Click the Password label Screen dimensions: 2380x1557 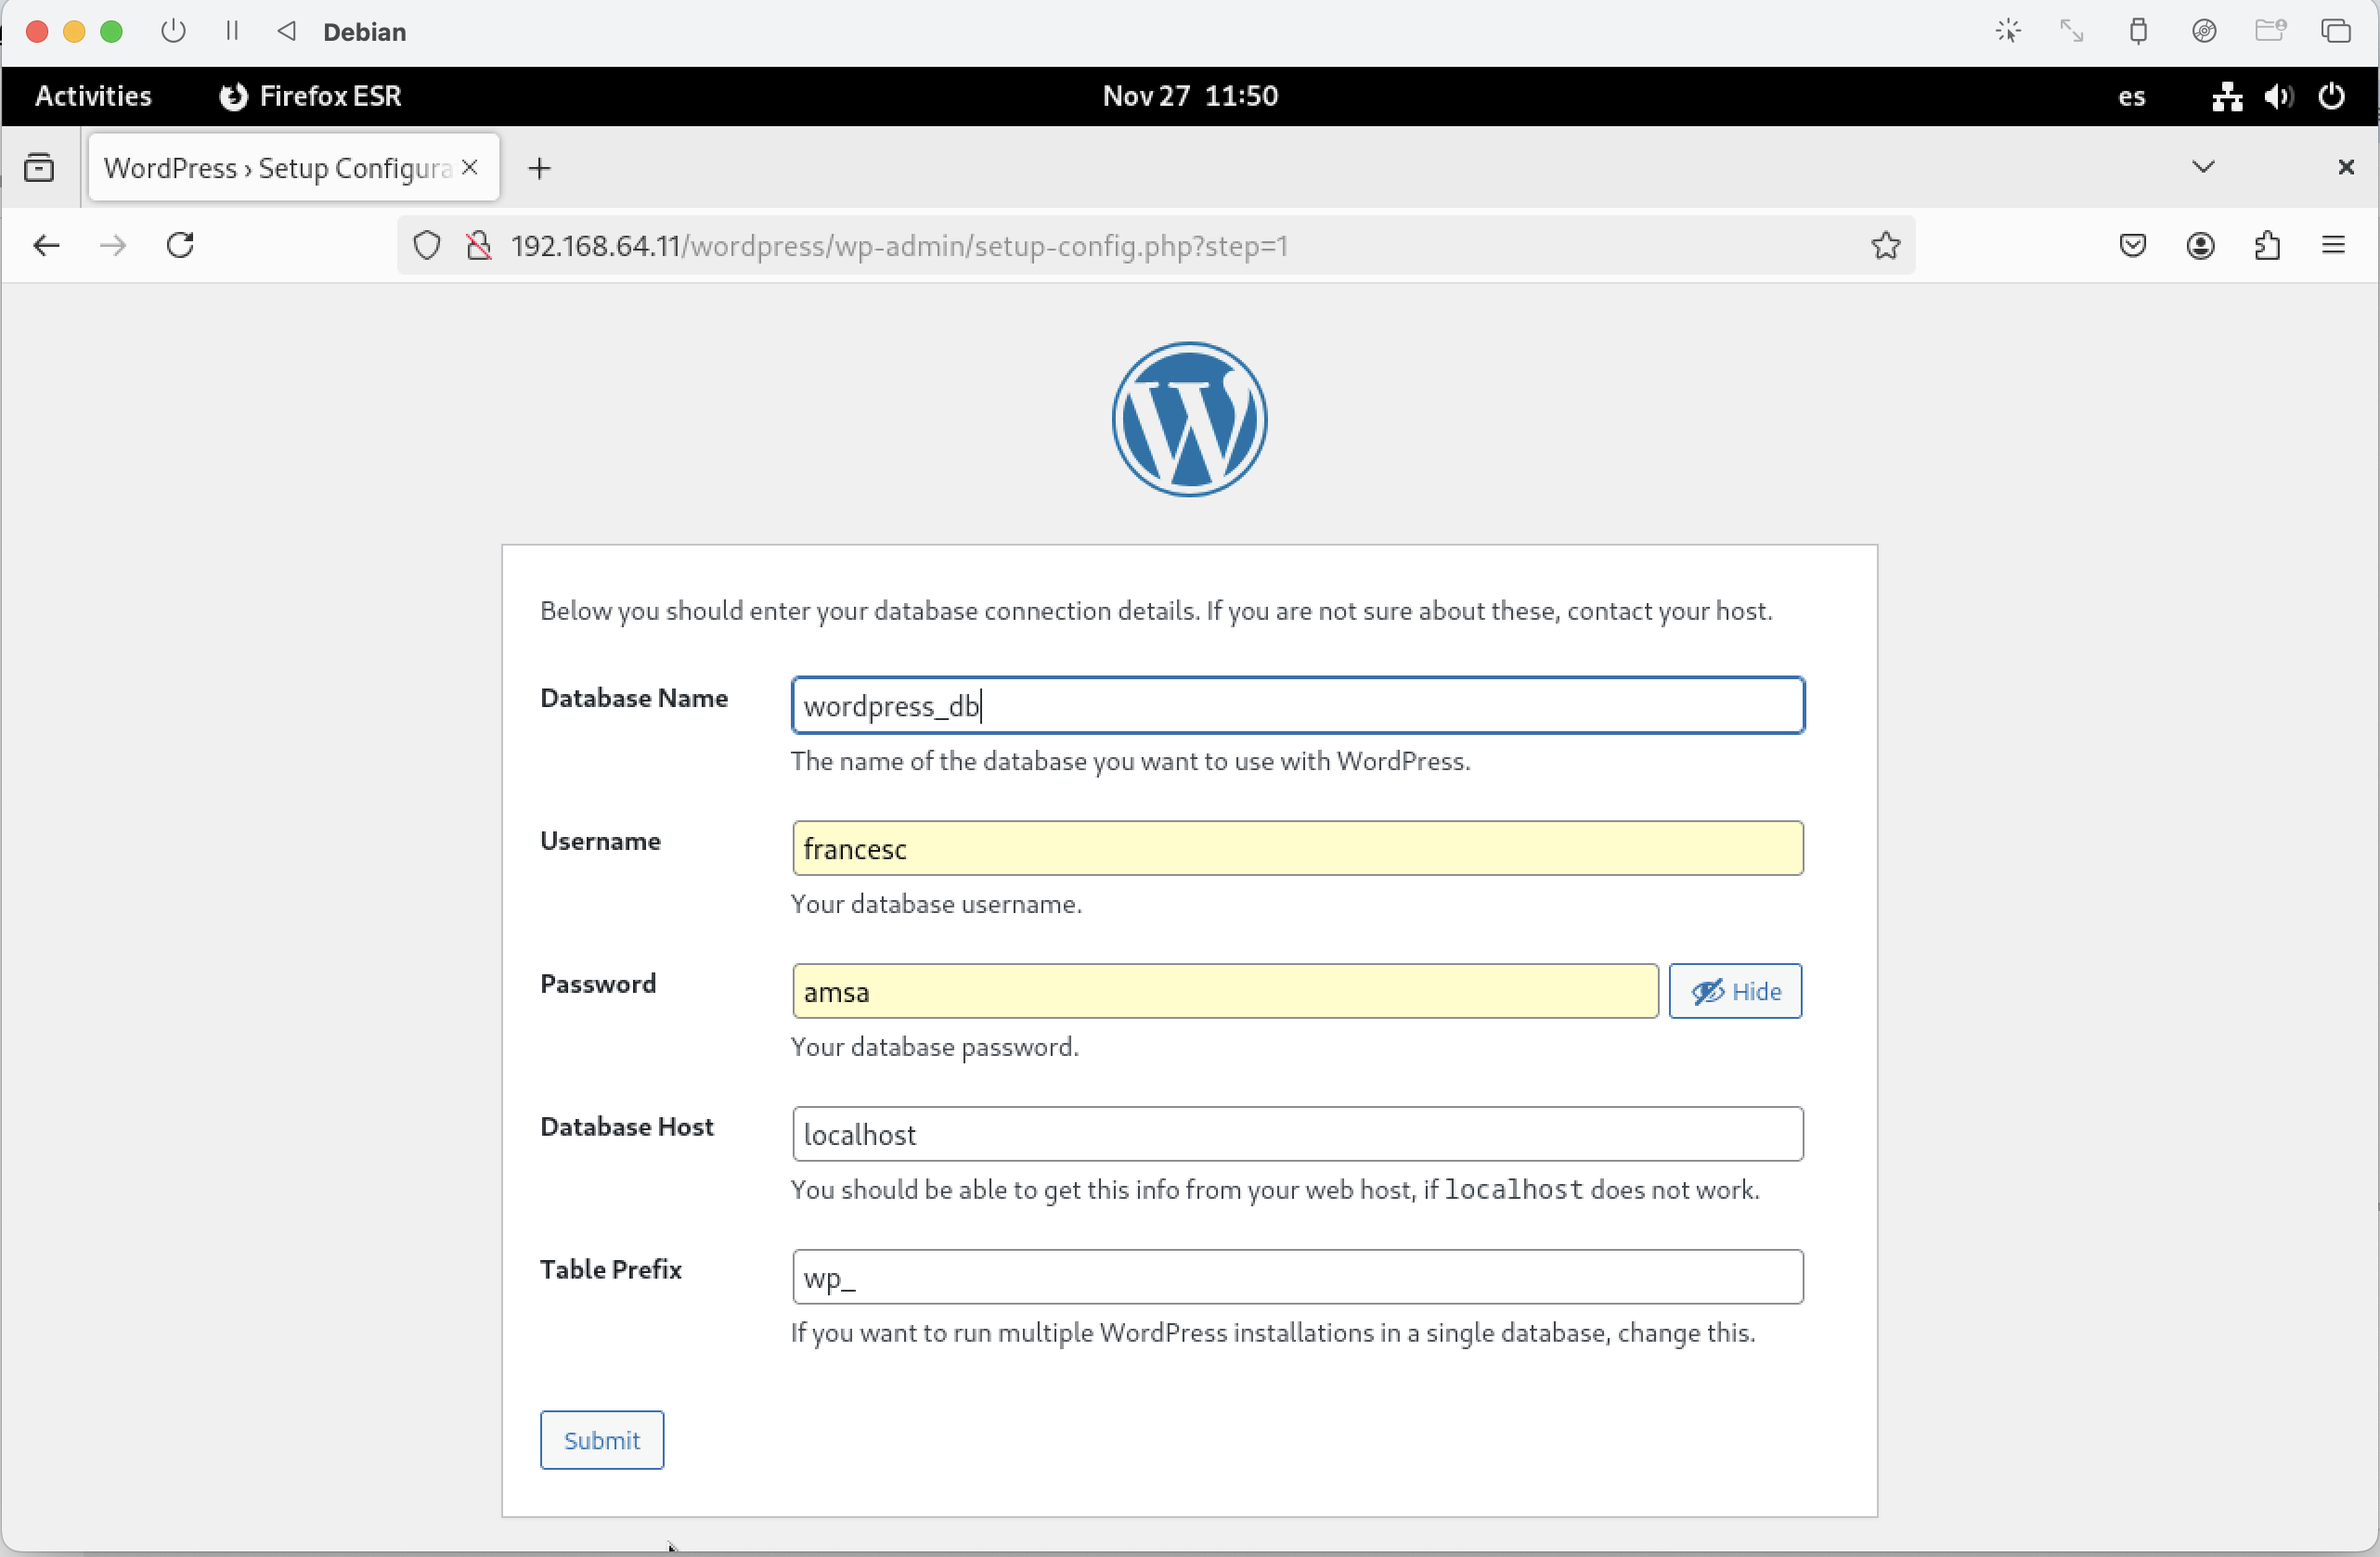click(x=598, y=984)
